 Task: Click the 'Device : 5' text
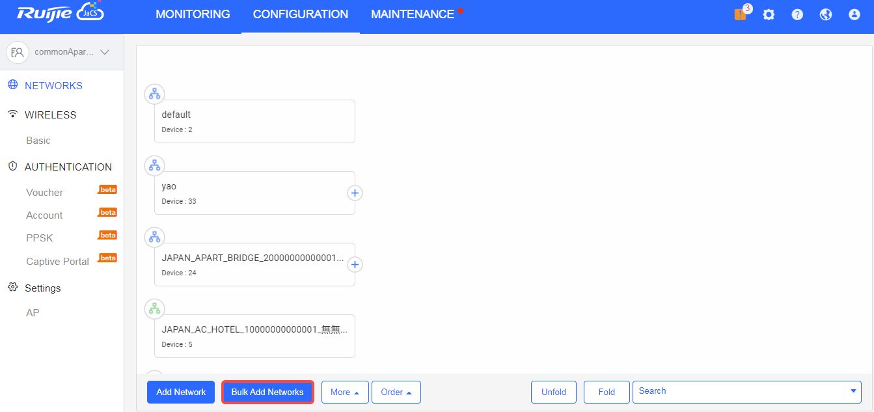[177, 344]
